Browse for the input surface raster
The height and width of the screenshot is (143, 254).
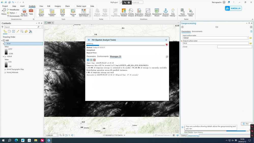(250, 38)
